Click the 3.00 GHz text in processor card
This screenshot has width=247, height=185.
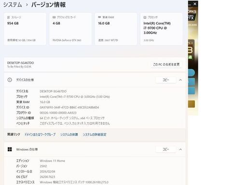coord(149,40)
